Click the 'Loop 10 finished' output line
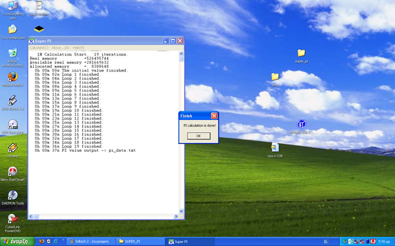 click(69, 111)
